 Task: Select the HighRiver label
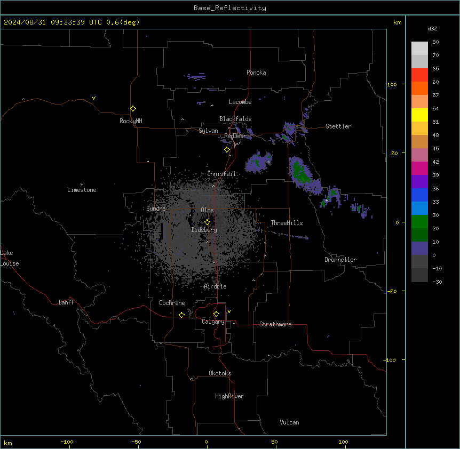pyautogui.click(x=229, y=396)
